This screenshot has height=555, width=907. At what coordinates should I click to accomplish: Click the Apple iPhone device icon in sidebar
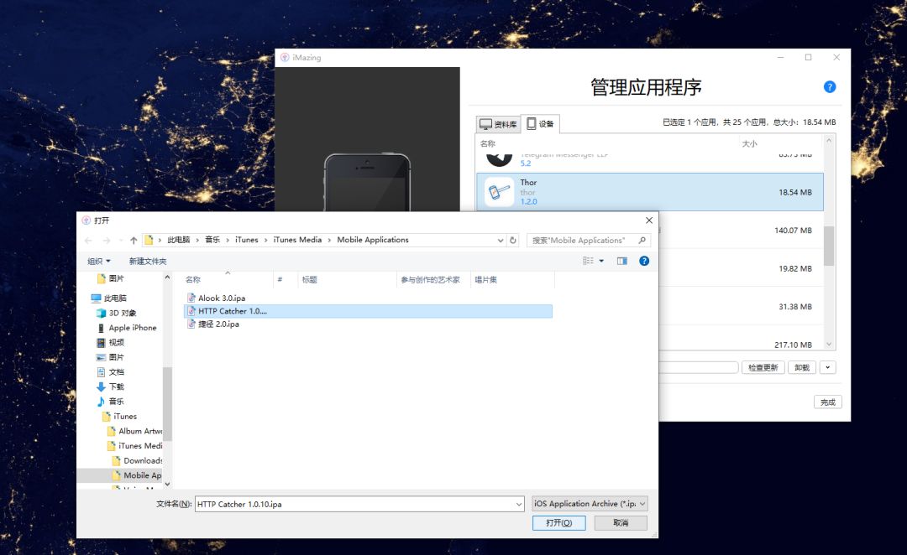[x=102, y=328]
